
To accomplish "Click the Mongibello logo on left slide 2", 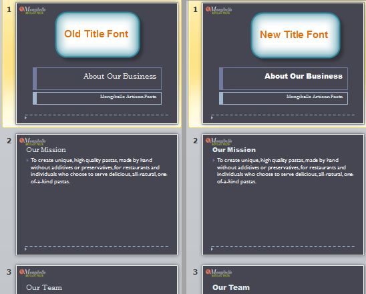I will pyautogui.click(x=33, y=141).
